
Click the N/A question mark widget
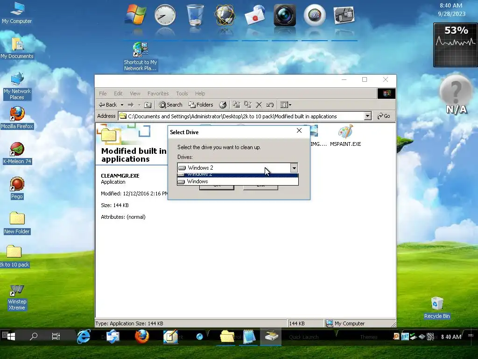(x=456, y=94)
